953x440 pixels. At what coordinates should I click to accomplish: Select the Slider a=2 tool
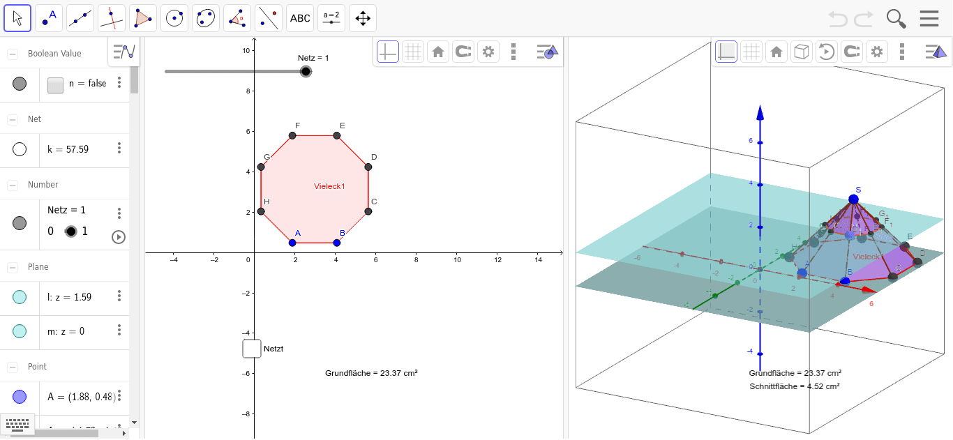[x=331, y=18]
